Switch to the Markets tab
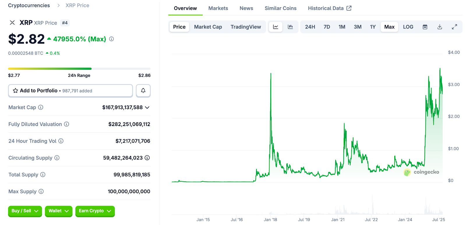Screen dimensions: 466x225 tap(218, 8)
